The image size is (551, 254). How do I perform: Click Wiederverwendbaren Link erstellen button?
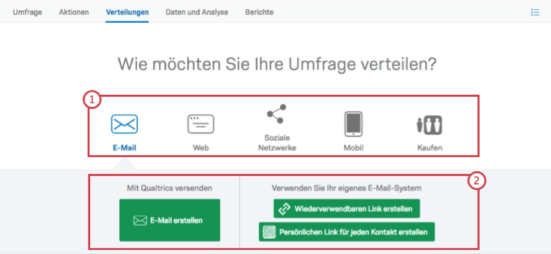[347, 209]
